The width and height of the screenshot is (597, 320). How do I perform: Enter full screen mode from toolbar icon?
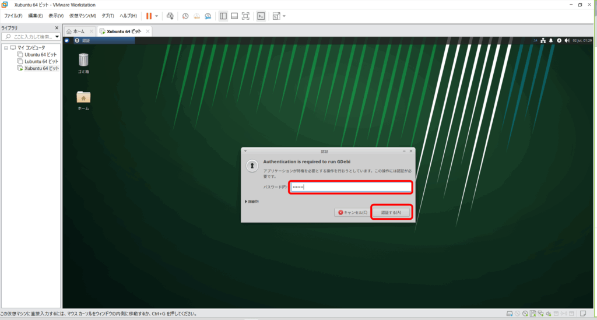coord(245,16)
